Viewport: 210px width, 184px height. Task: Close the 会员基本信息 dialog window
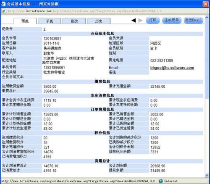205,4
